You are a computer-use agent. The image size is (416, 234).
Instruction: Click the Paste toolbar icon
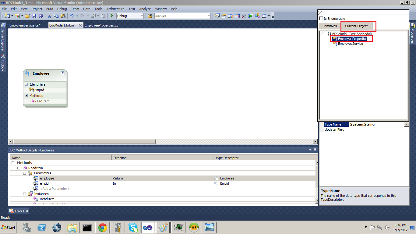point(63,16)
